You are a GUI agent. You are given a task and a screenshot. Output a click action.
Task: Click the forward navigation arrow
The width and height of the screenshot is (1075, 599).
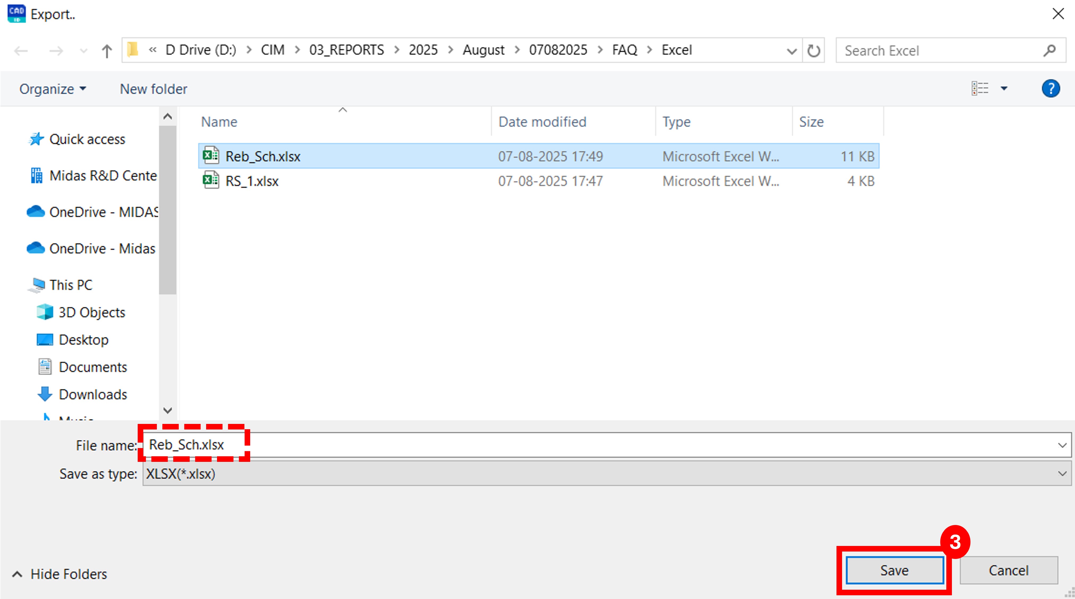pyautogui.click(x=56, y=50)
